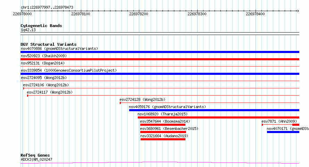The image size is (309, 167).
Task: Click the RefSeq Genes track heading
Action: point(35,155)
